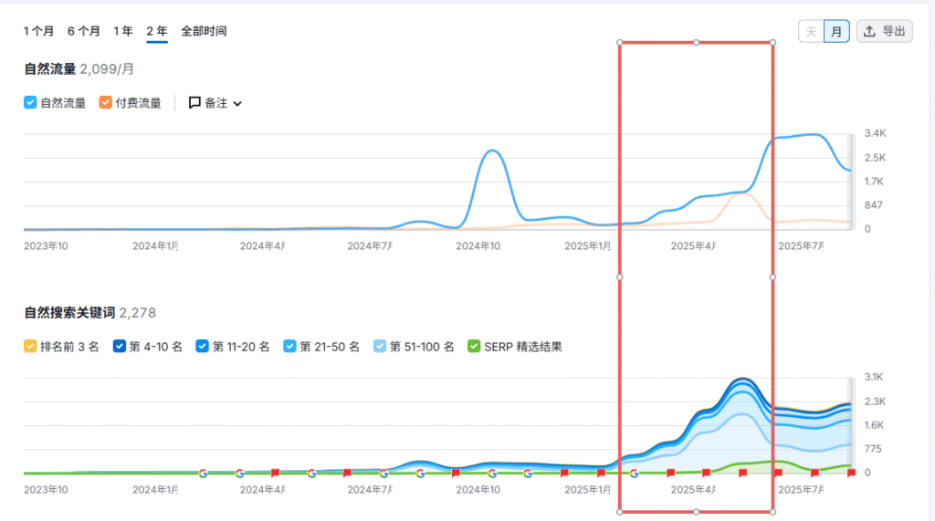
Task: Click the upload arrow icon in 导出 button
Action: click(x=869, y=31)
